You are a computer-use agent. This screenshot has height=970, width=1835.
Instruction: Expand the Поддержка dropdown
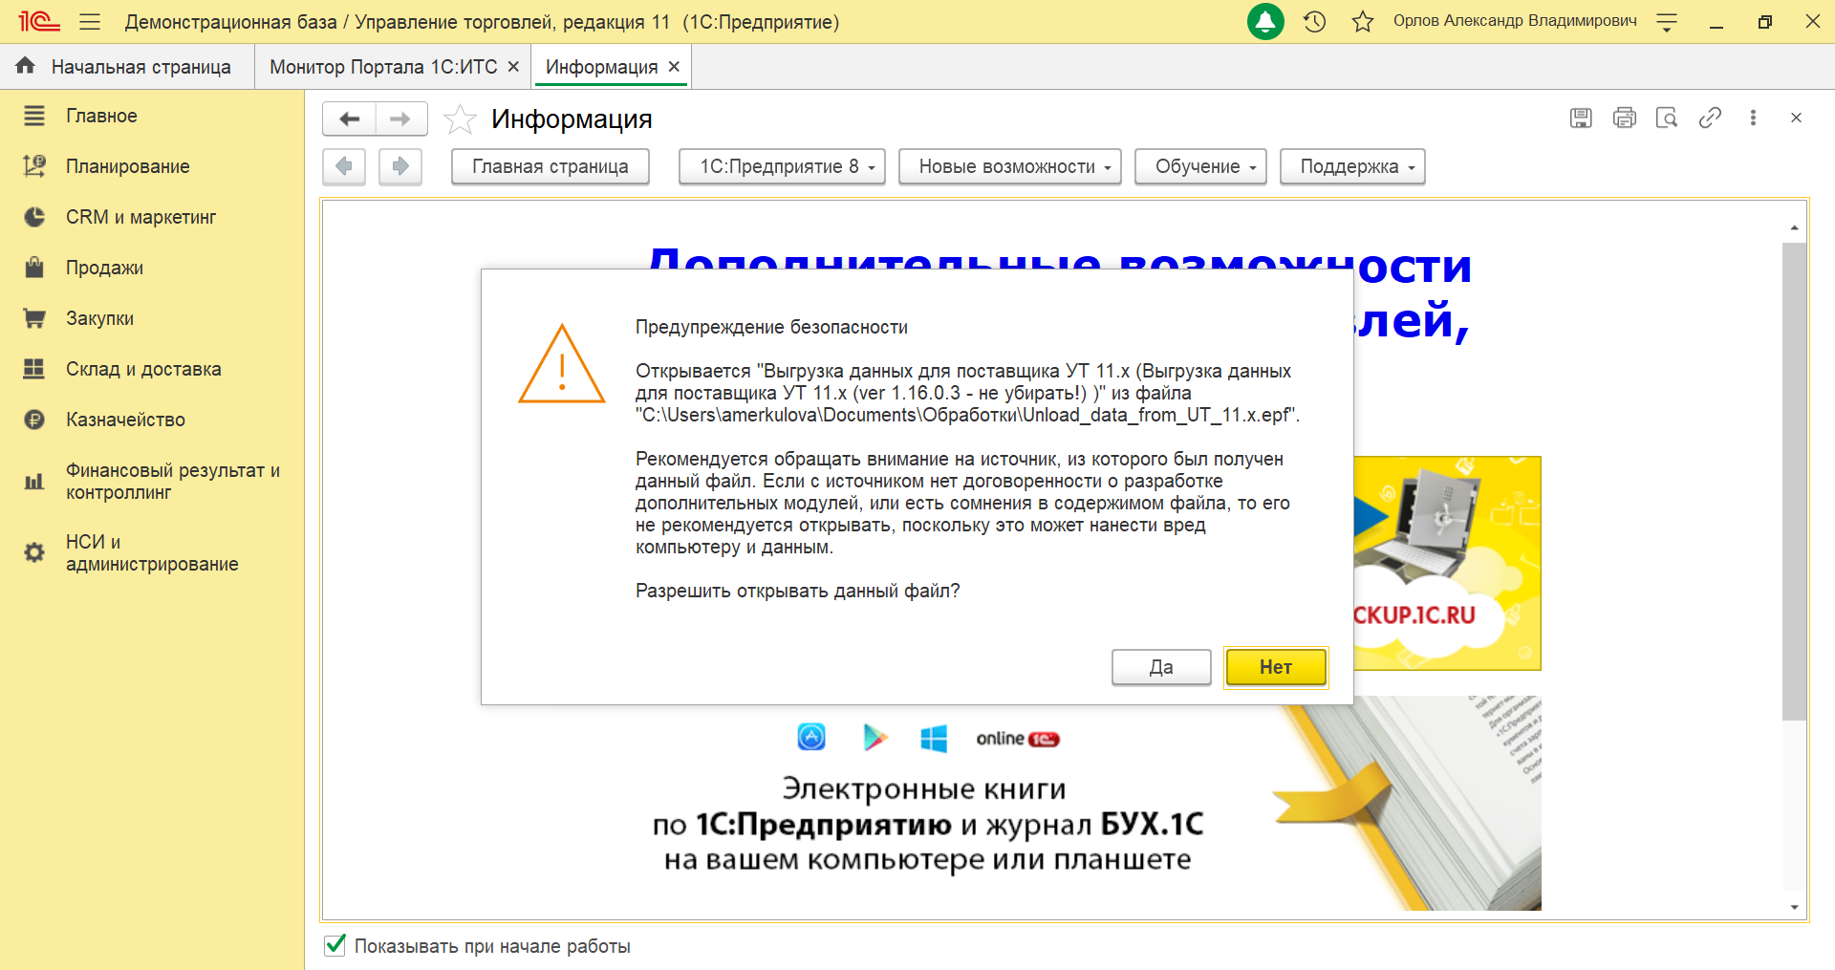(x=1352, y=166)
